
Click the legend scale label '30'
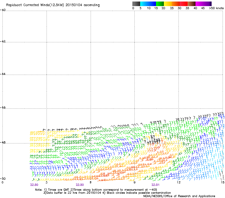179,8
